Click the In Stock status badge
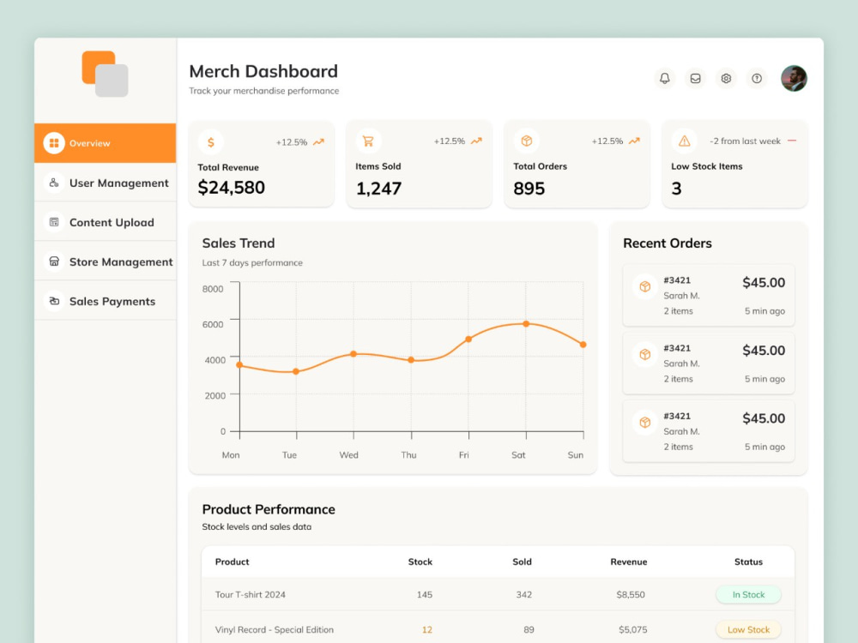The height and width of the screenshot is (643, 858). [x=748, y=594]
